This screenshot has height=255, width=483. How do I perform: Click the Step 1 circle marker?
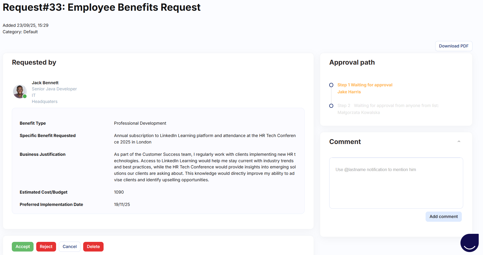tap(331, 85)
